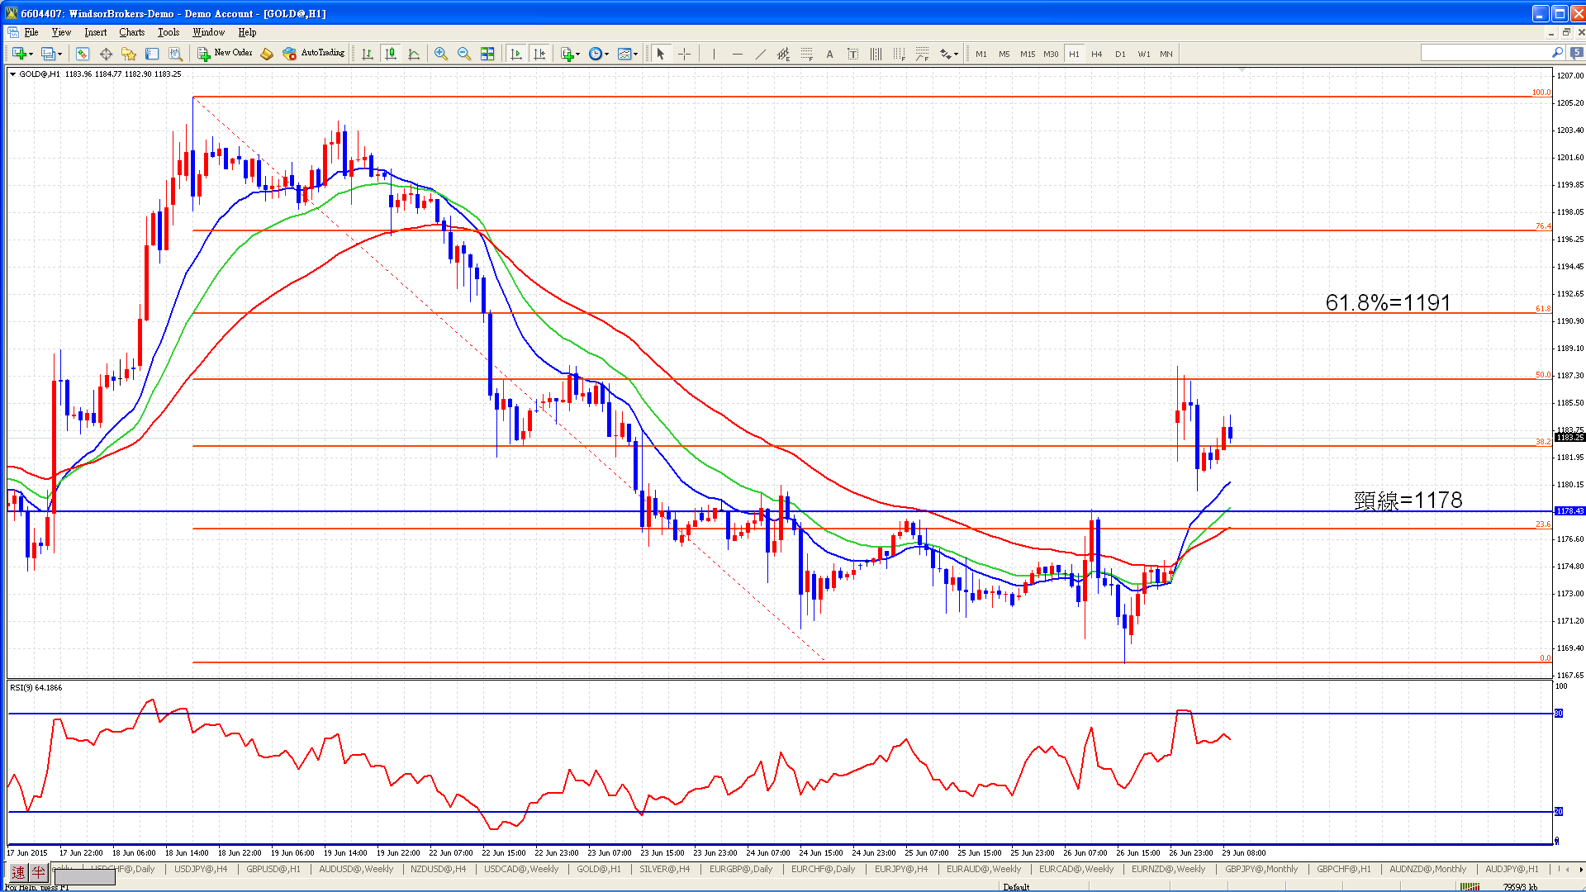Click in the search input field
Screen dimensions: 1586x892
point(1485,53)
